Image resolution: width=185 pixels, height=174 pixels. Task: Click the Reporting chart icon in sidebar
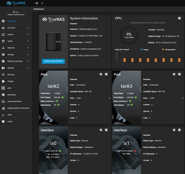click(3, 95)
